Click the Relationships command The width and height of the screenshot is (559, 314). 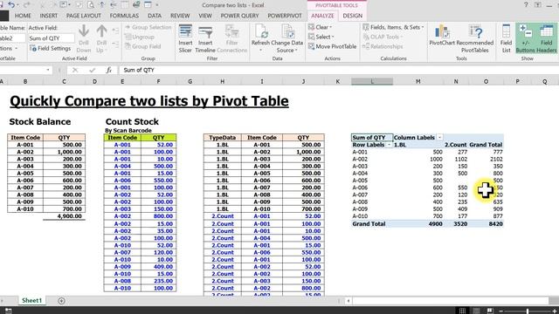coord(383,46)
